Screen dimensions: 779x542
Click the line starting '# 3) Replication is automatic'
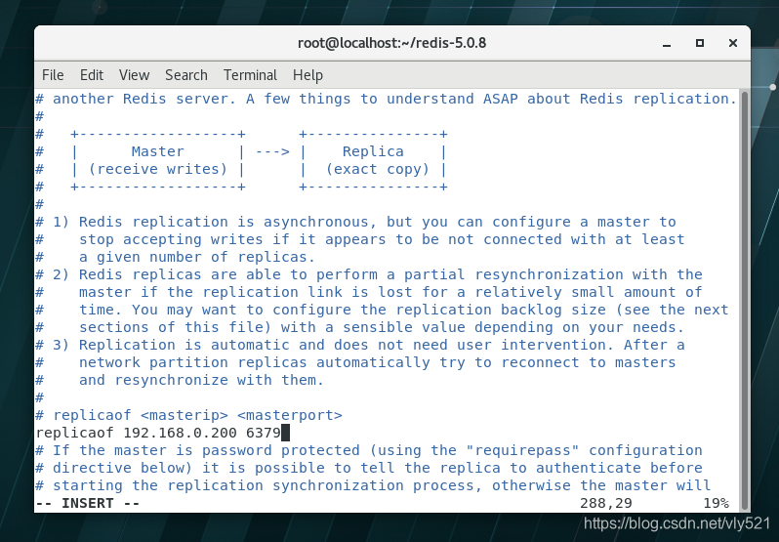360,345
